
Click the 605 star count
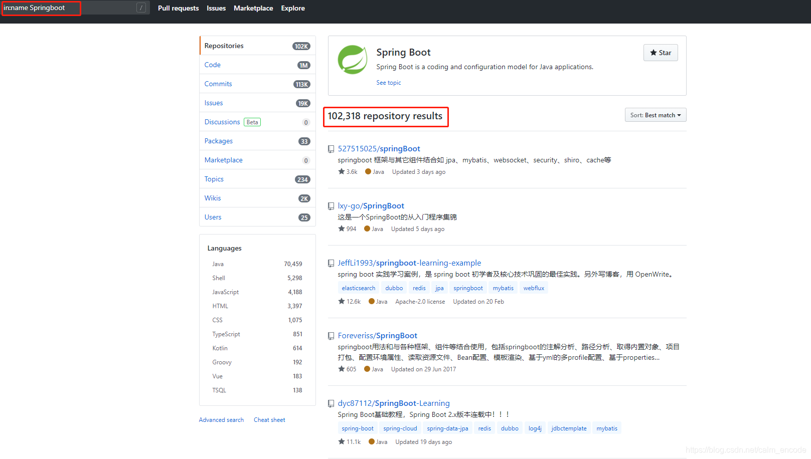pyautogui.click(x=348, y=369)
